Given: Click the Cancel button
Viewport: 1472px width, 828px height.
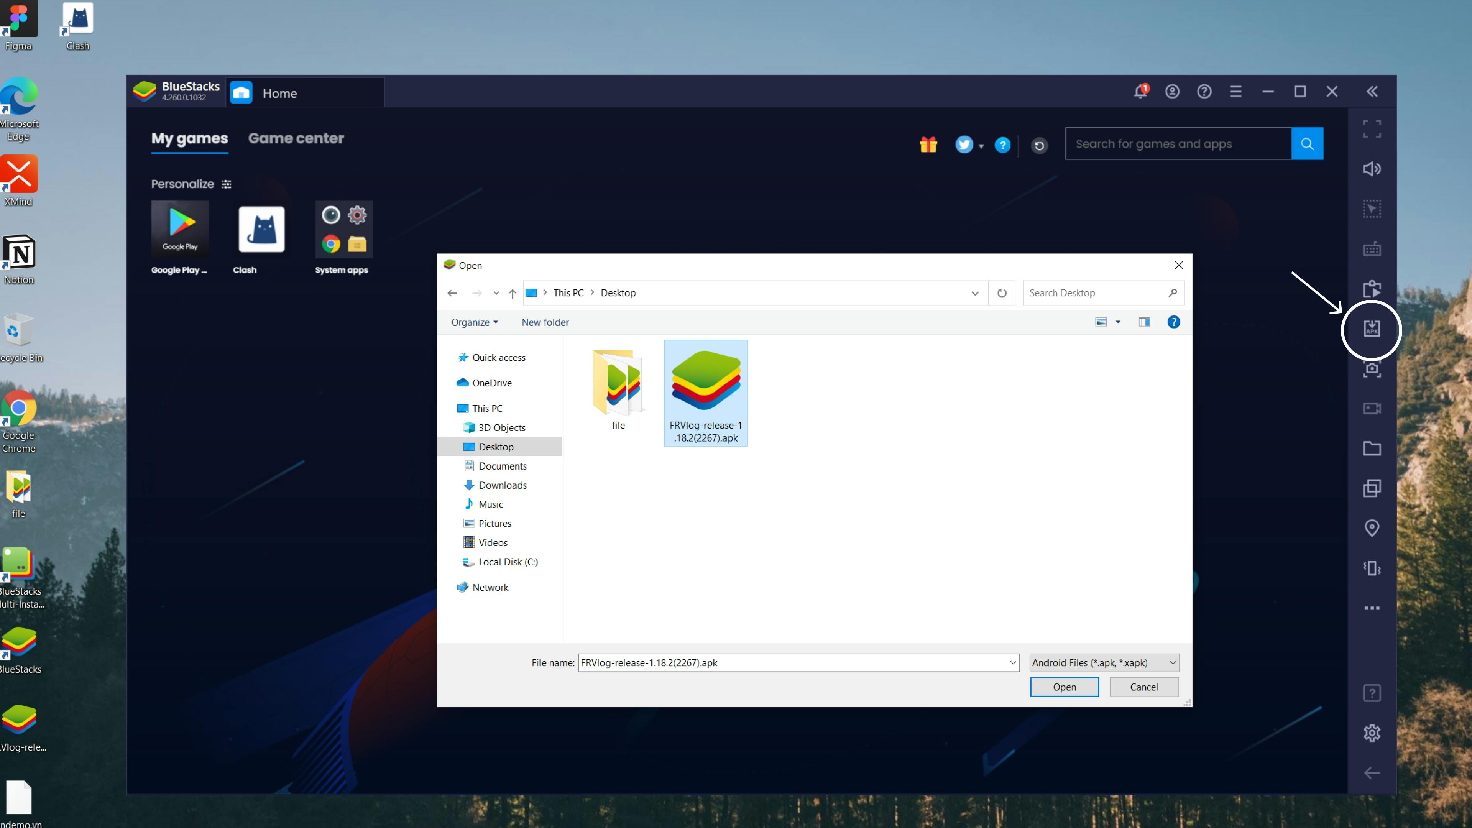Looking at the screenshot, I should [x=1144, y=687].
